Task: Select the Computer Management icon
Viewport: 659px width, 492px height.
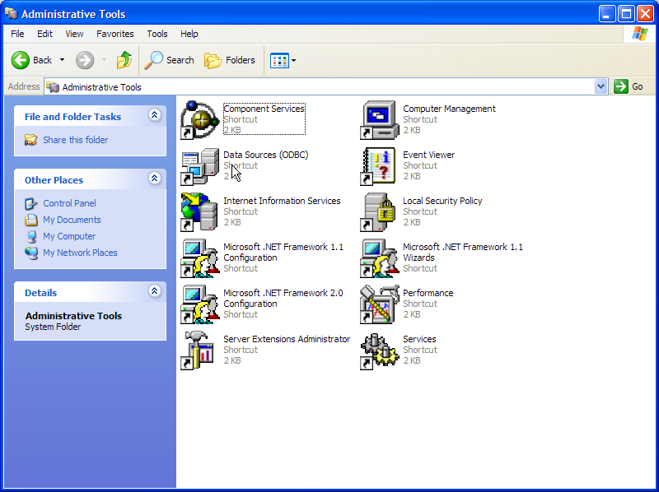Action: coord(379,120)
